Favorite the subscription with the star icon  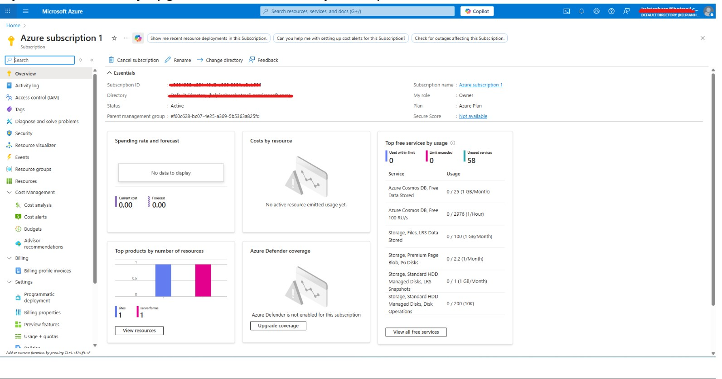114,38
